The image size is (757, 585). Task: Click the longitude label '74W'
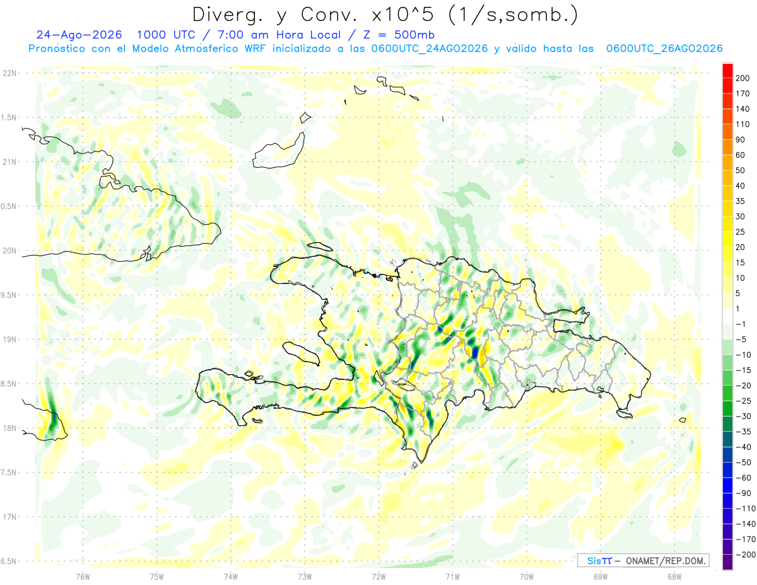tap(231, 577)
